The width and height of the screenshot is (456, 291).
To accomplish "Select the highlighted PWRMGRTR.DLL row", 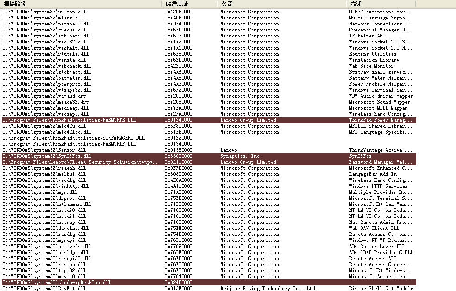I will pos(209,120).
